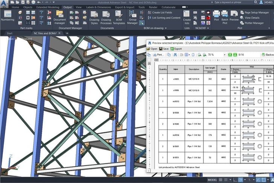274x183 pixels.
Task: Expand the ribbon minimize options dropdown
Action: pos(187,7)
